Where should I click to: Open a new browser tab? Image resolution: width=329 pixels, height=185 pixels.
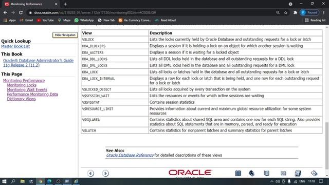[65, 4]
